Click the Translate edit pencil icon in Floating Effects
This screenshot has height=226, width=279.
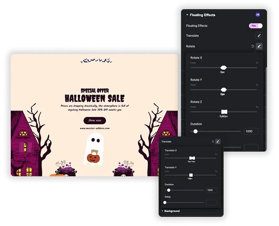259,35
